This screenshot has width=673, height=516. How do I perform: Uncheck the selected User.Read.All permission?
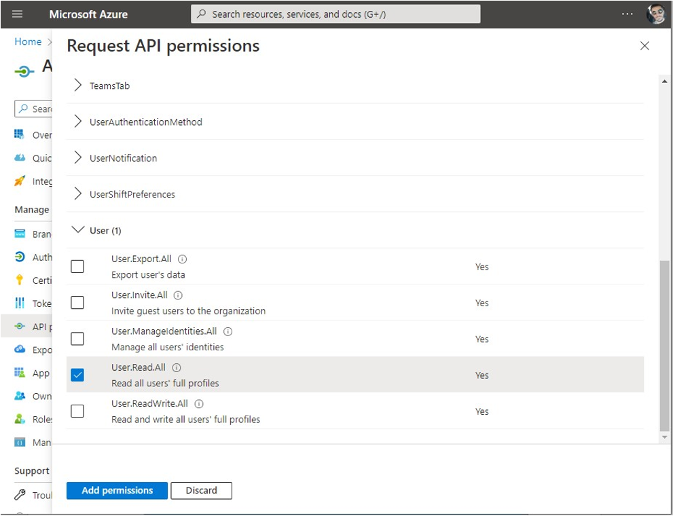click(x=77, y=374)
